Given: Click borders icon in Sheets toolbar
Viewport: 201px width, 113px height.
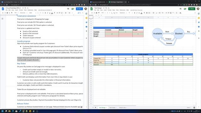Looking at the screenshot, I should [x=147, y=13].
